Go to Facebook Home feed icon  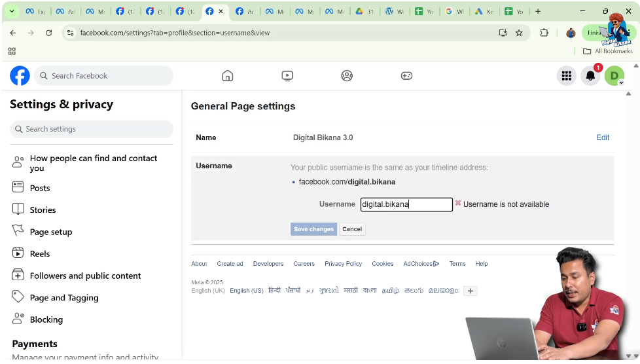coord(227,75)
